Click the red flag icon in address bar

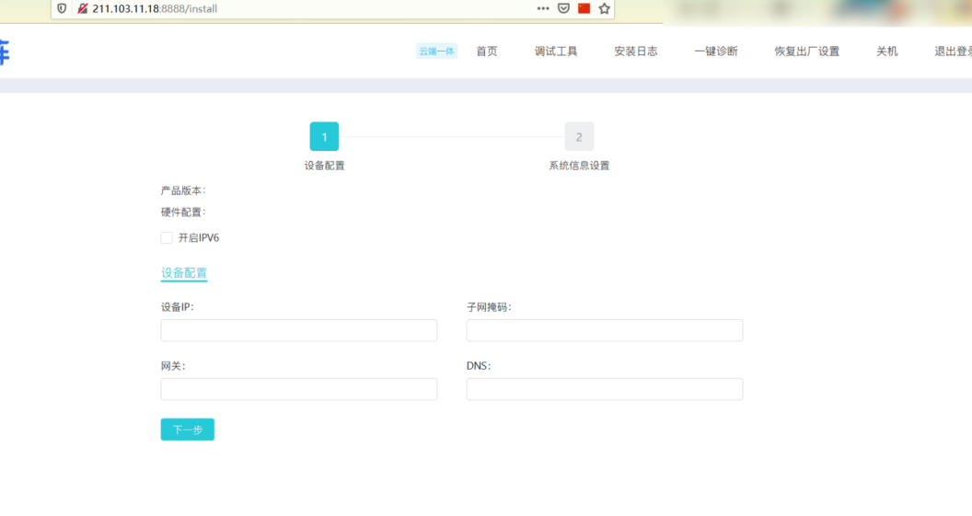[x=584, y=8]
